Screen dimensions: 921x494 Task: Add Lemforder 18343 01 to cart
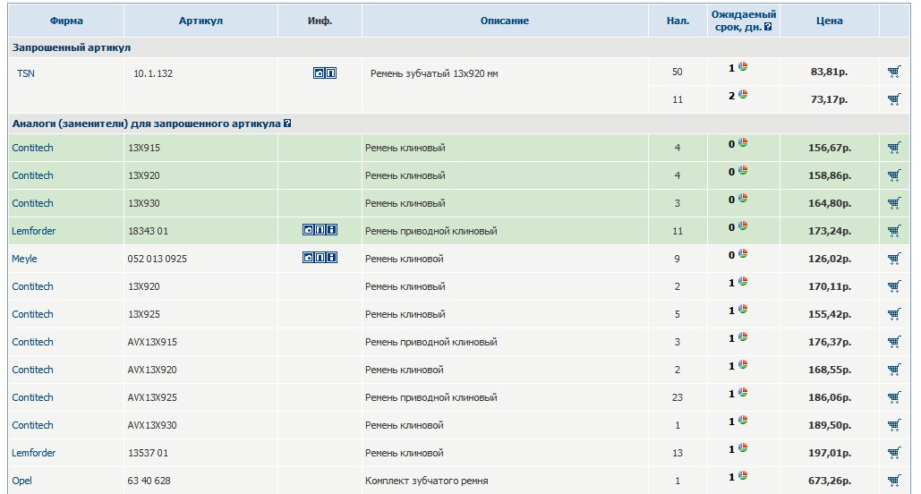pos(893,231)
